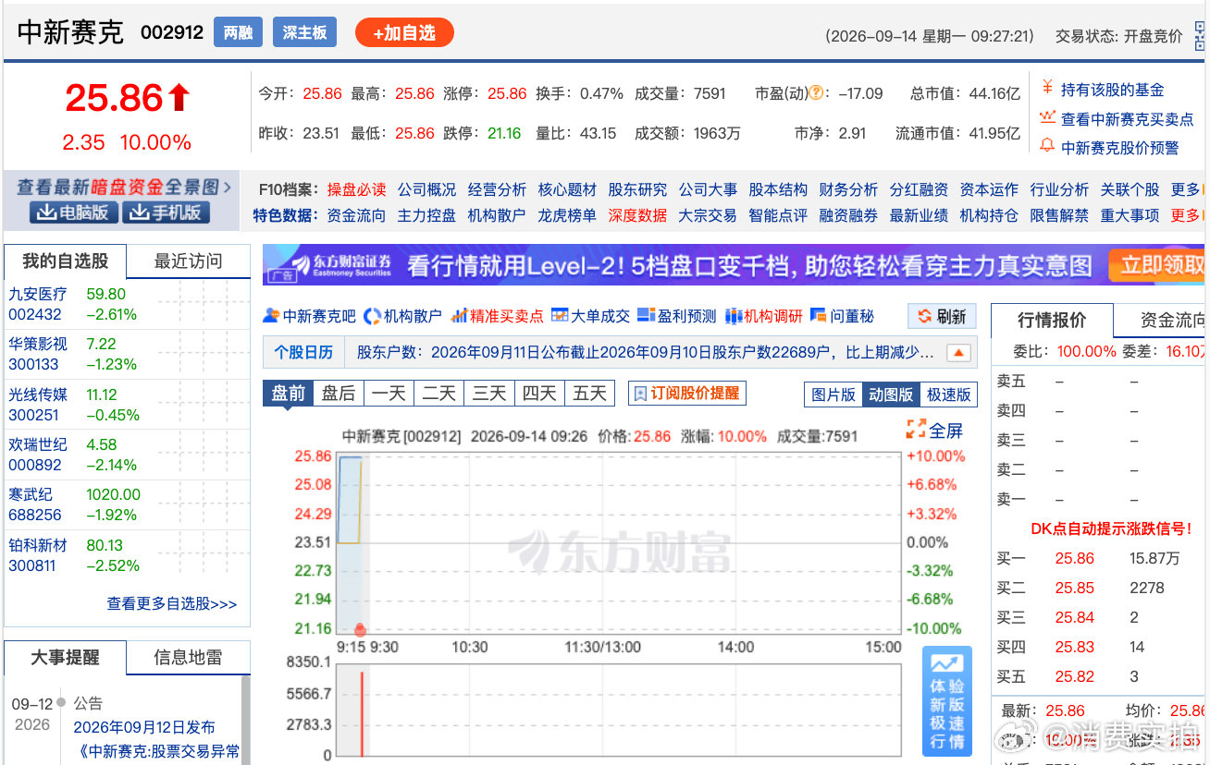Switch chart to 动图版
Viewport: 1210px width, 765px height.
coord(891,395)
